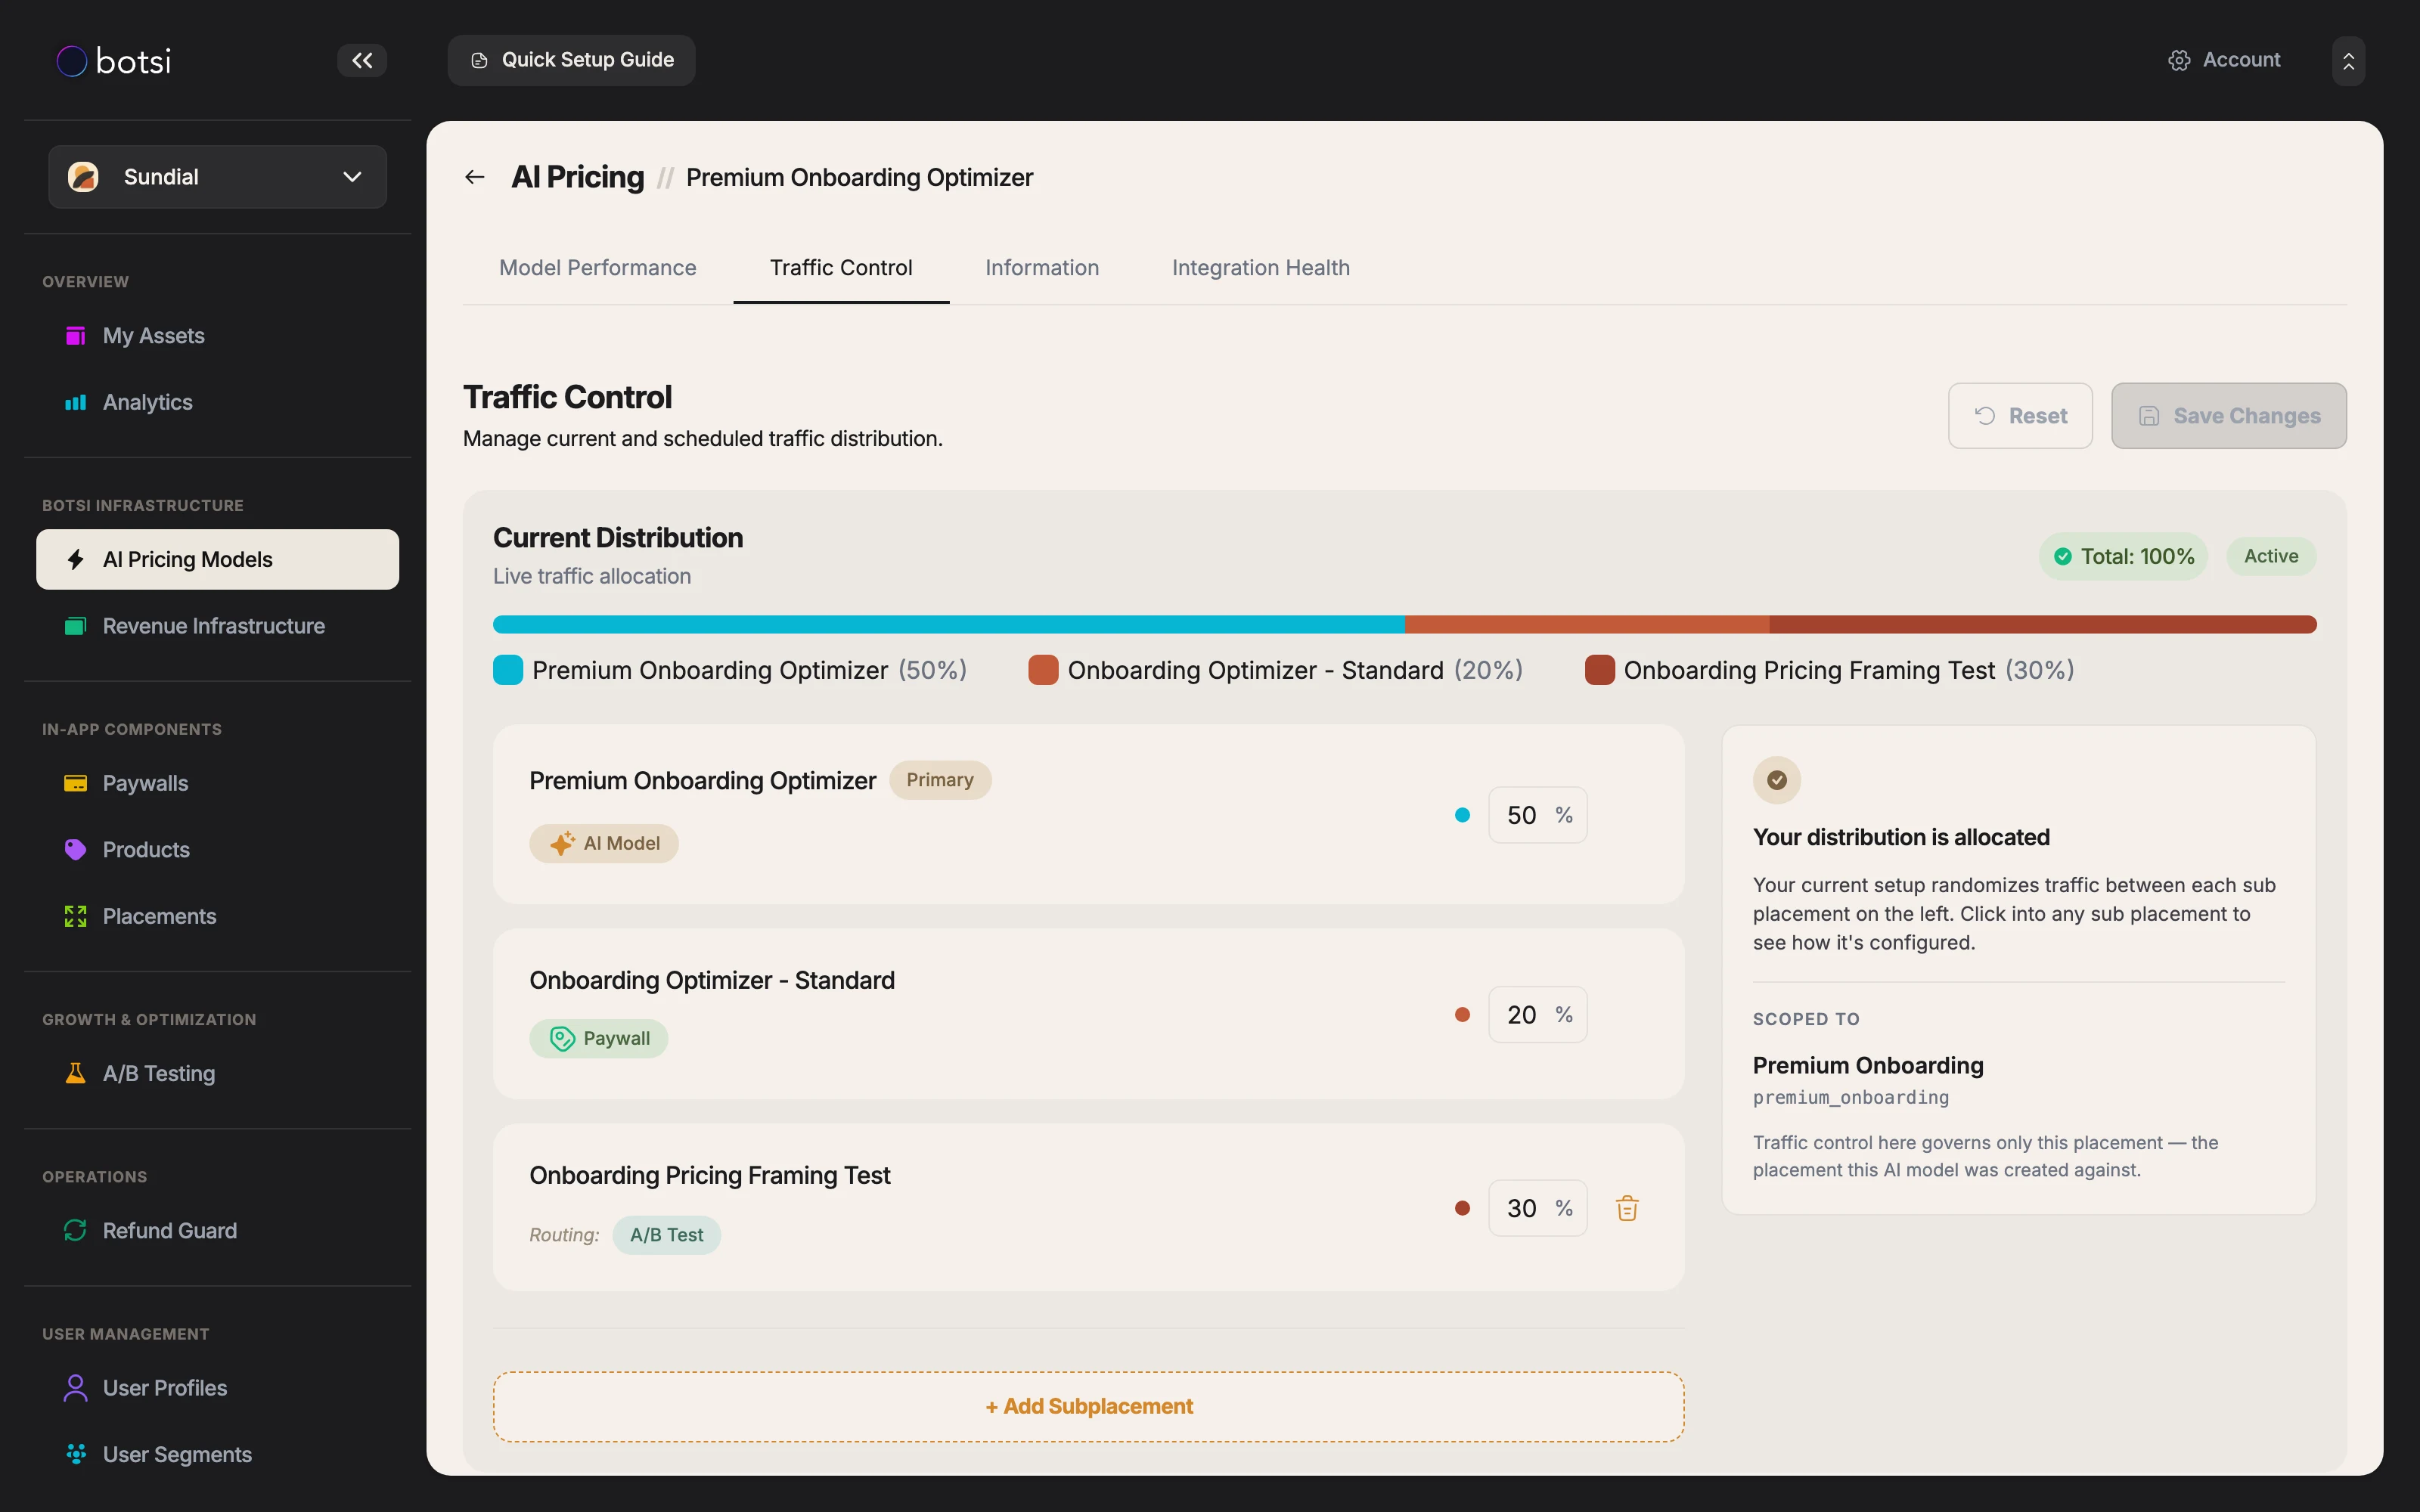Click the User Segments dots icon
This screenshot has width=2420, height=1512.
coord(75,1454)
